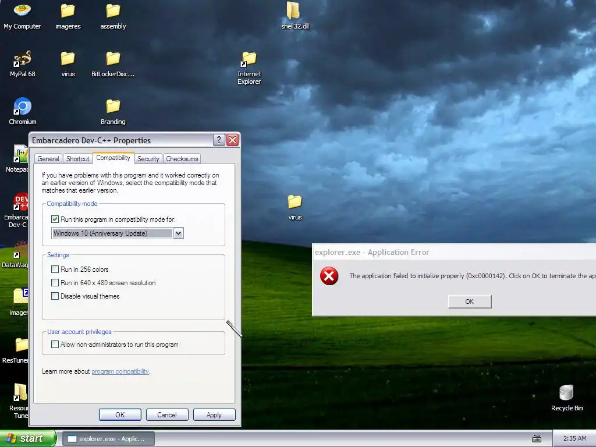Image resolution: width=596 pixels, height=447 pixels.
Task: Close the Embarcadero Dev-C++ Properties dialog
Action: pyautogui.click(x=232, y=140)
